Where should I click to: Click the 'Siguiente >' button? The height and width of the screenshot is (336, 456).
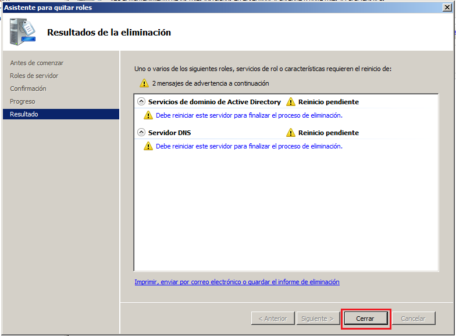pos(318,319)
